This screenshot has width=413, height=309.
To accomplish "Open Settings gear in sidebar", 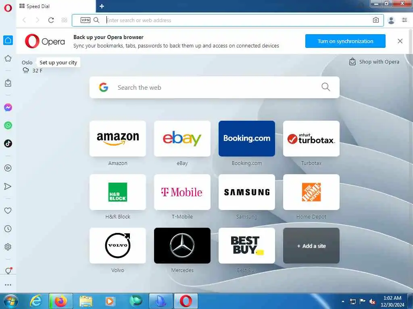I will [x=8, y=247].
